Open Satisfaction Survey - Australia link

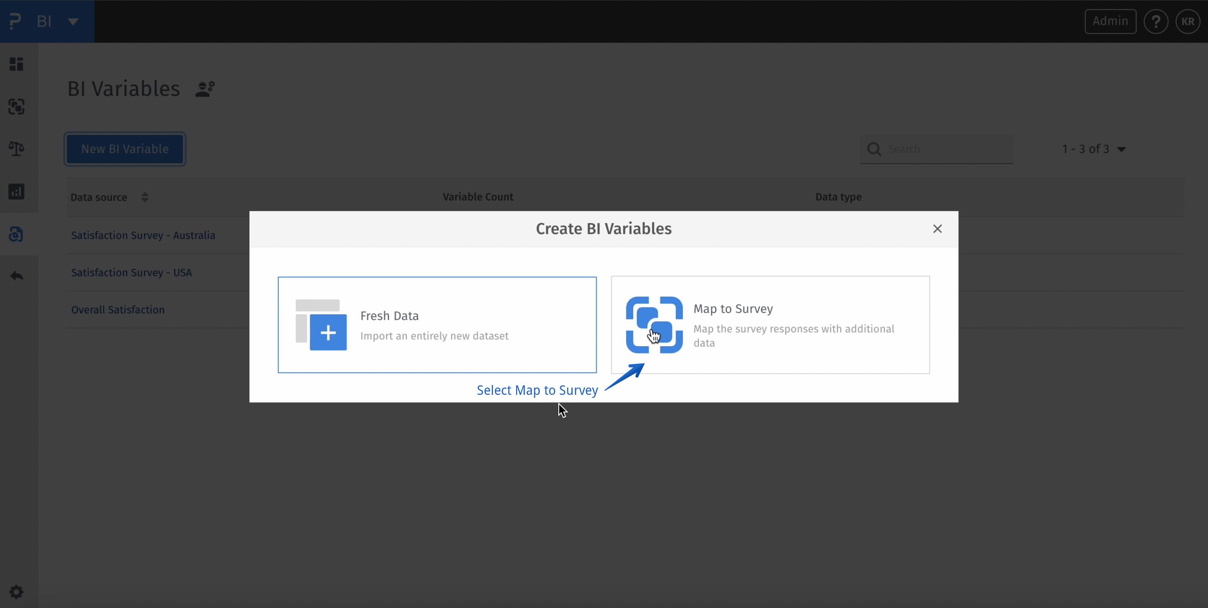tap(143, 236)
